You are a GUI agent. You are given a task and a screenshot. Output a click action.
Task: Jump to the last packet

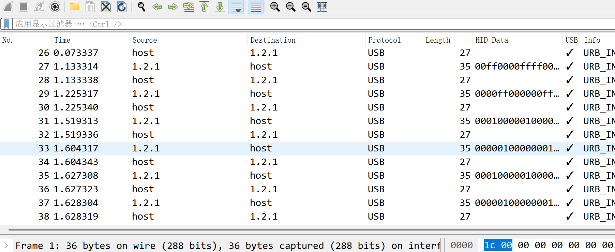click(220, 6)
